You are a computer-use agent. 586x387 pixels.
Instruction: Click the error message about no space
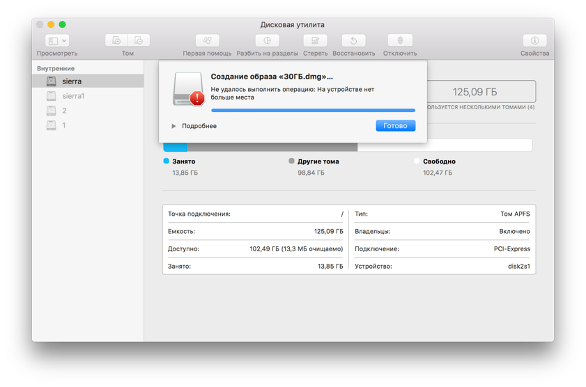(292, 93)
